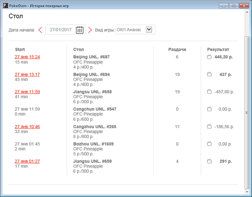Open session link 27 янв 01:27
The width and height of the screenshot is (252, 197).
[x=27, y=161]
